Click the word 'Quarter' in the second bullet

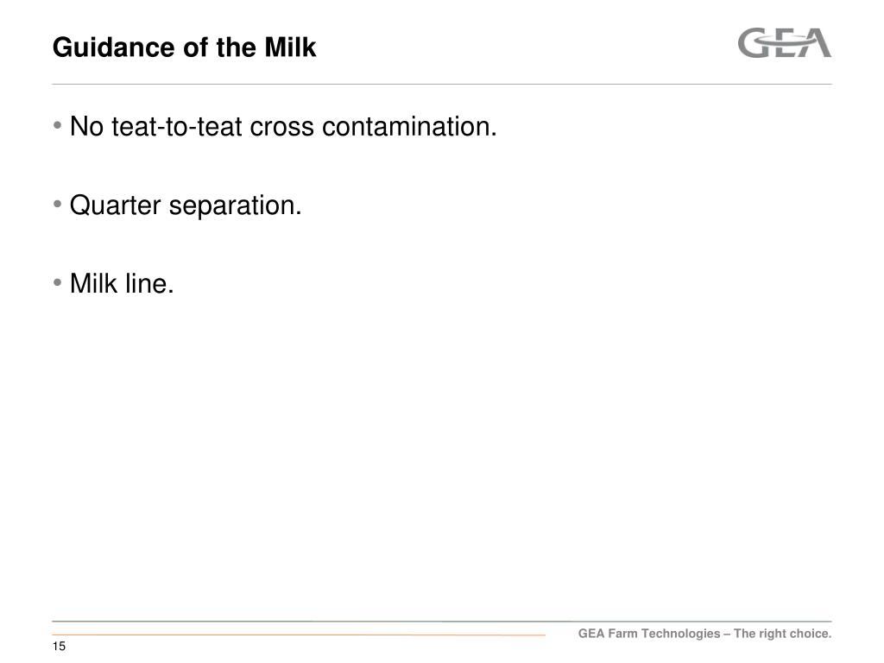click(115, 205)
